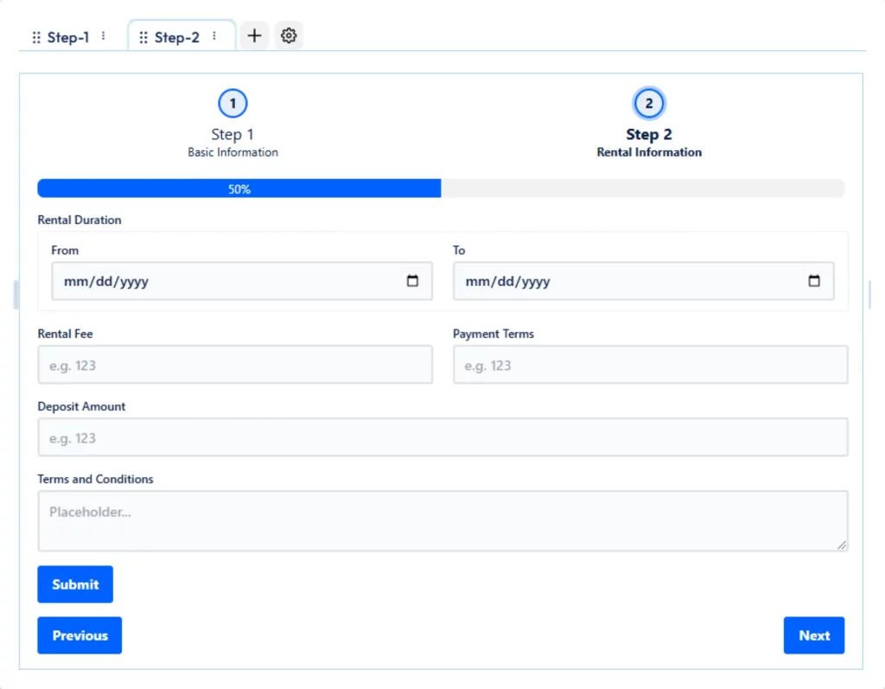Screen dimensions: 885x689
Task: Open the calendar picker for the To date
Action: 814,280
